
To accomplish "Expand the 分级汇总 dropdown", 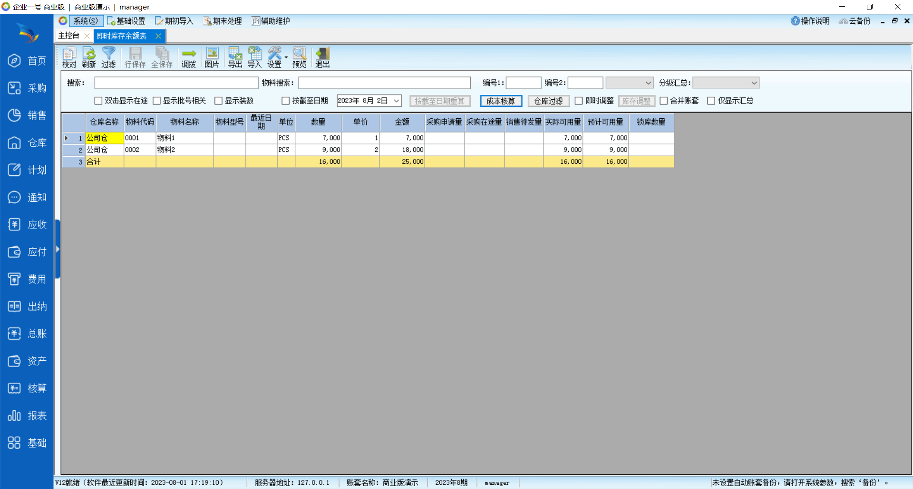I will pyautogui.click(x=754, y=83).
